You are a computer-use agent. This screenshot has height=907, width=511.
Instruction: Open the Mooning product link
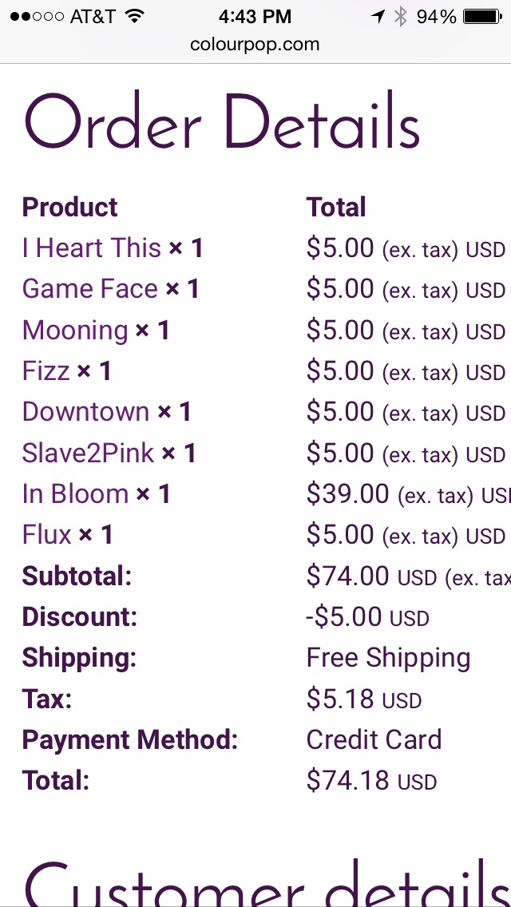click(x=75, y=331)
